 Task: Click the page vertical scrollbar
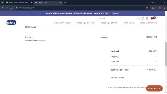tap(166, 54)
